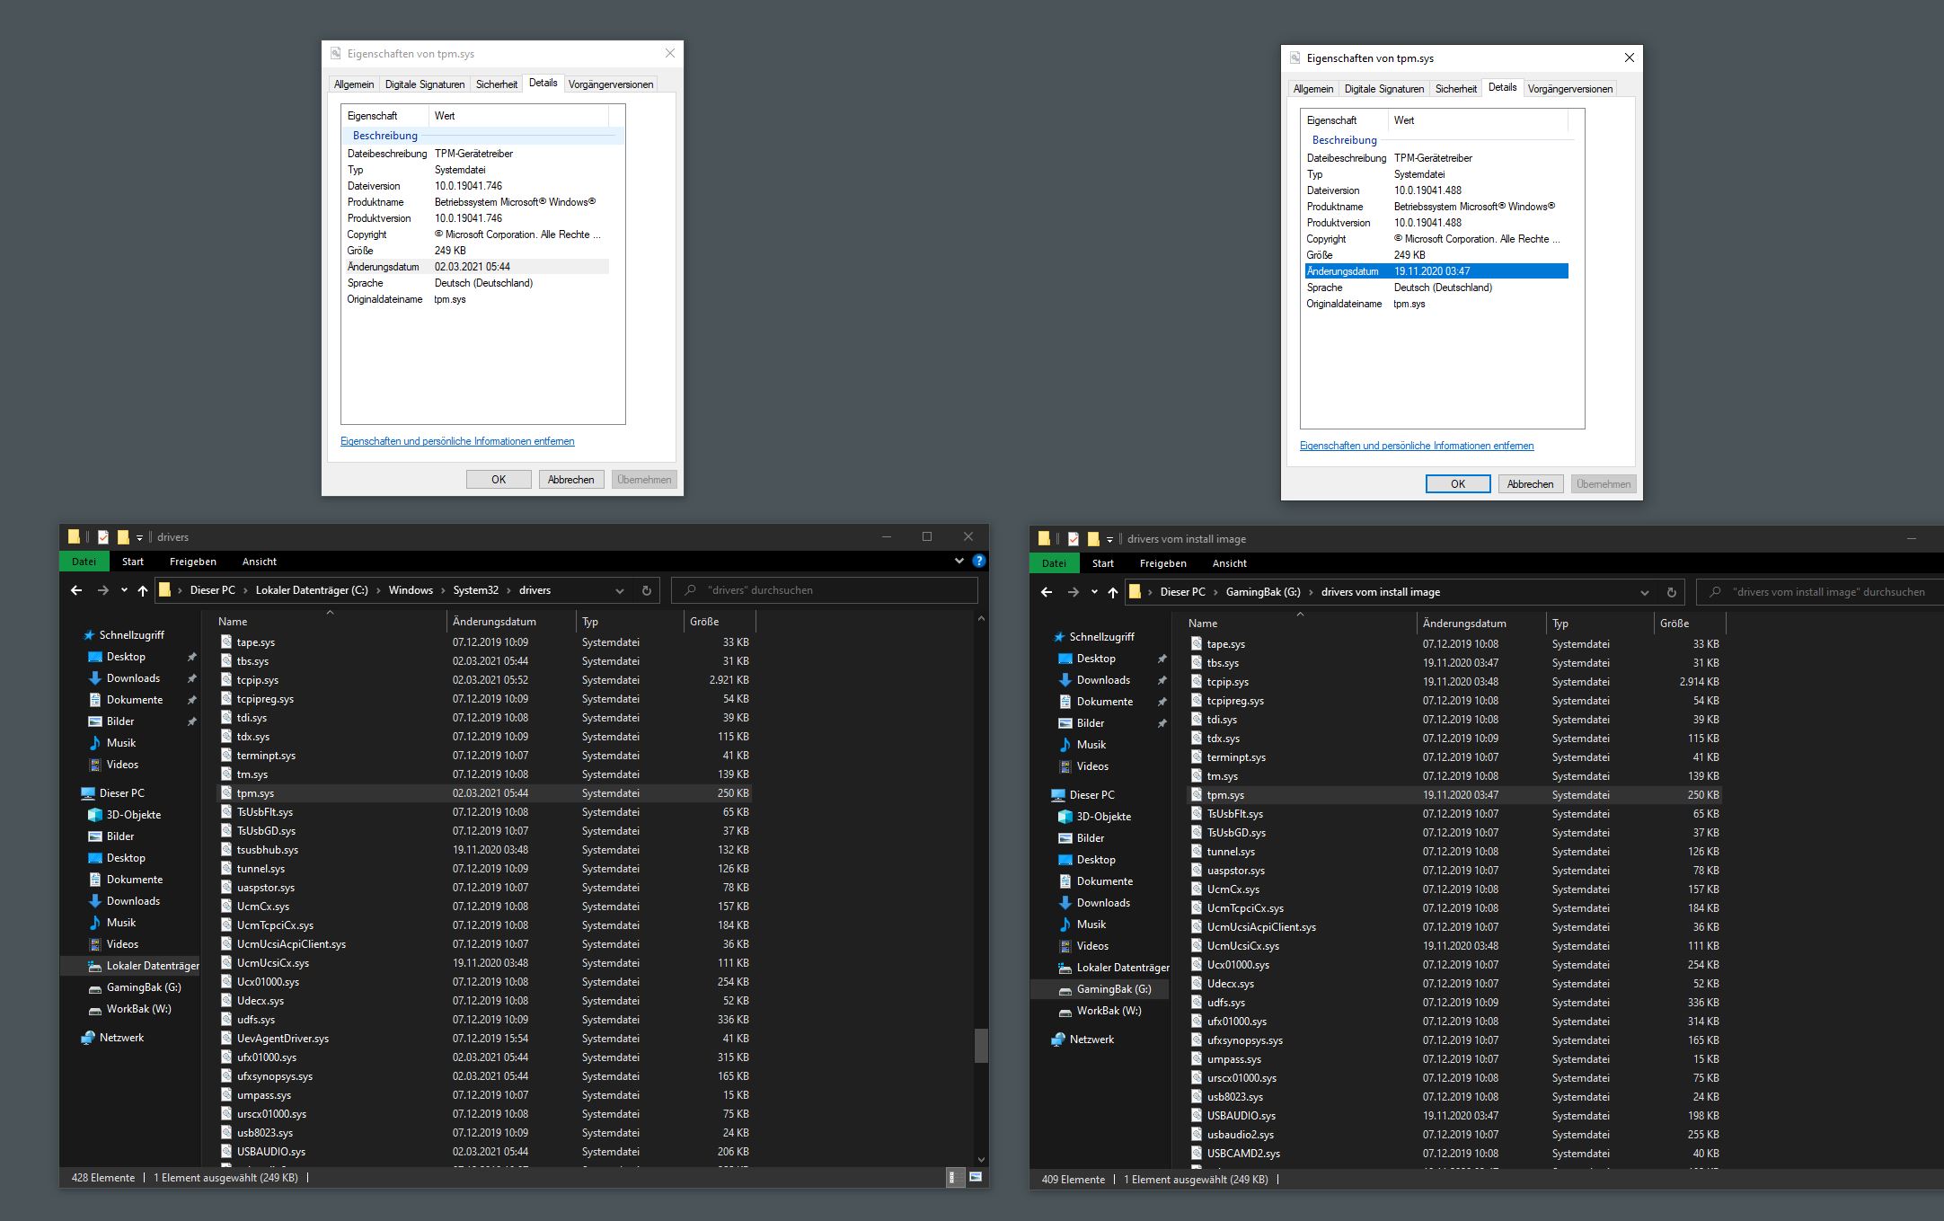
Task: Select Änderungsdatum row in left properties dialog
Action: click(477, 267)
